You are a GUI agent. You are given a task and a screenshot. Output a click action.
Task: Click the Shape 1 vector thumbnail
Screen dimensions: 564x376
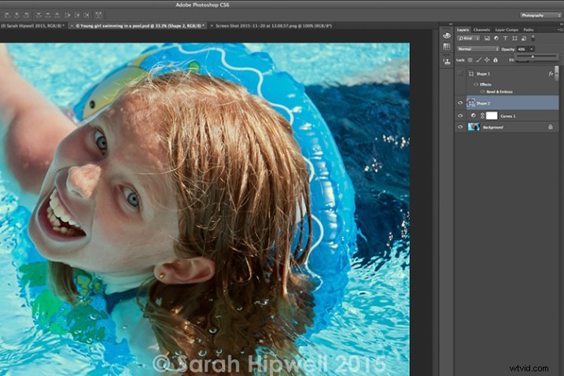pos(471,73)
